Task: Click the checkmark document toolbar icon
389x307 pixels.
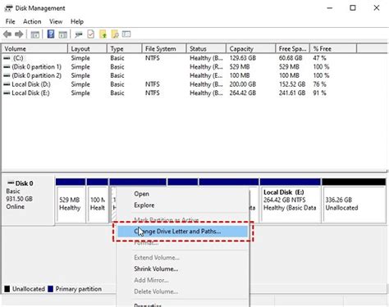Action: tap(90, 34)
